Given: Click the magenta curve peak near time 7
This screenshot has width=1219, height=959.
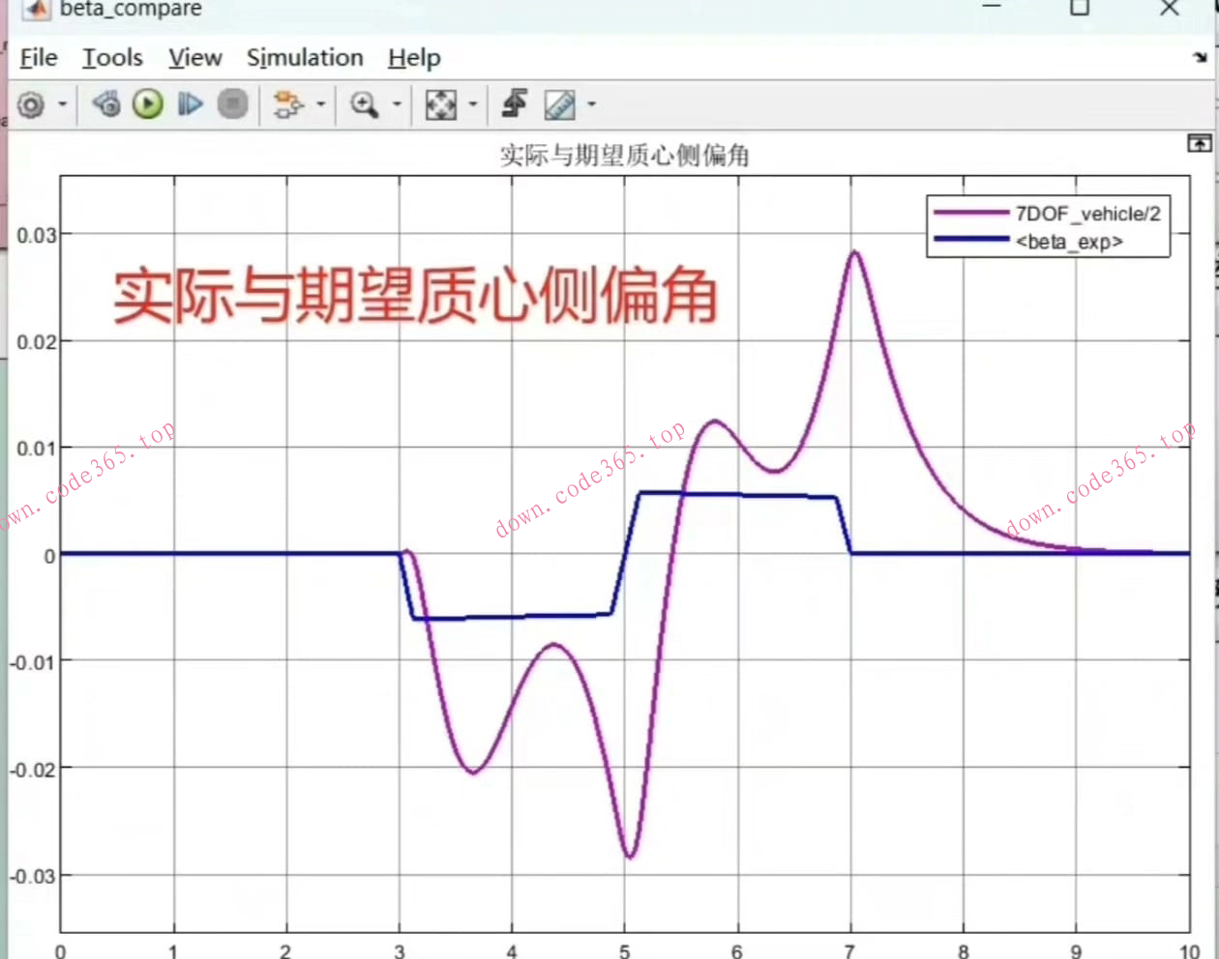Looking at the screenshot, I should tap(854, 252).
